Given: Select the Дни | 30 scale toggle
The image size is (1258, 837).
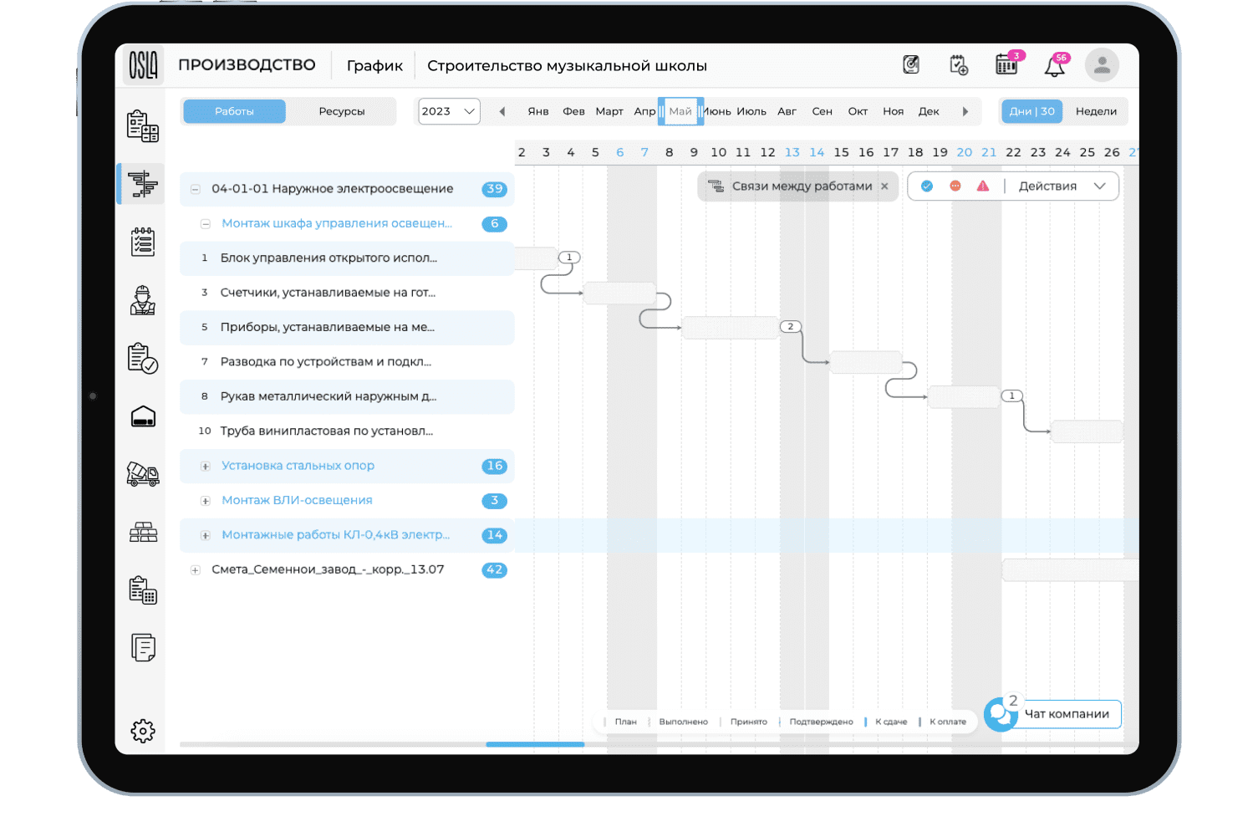Looking at the screenshot, I should [x=1031, y=111].
